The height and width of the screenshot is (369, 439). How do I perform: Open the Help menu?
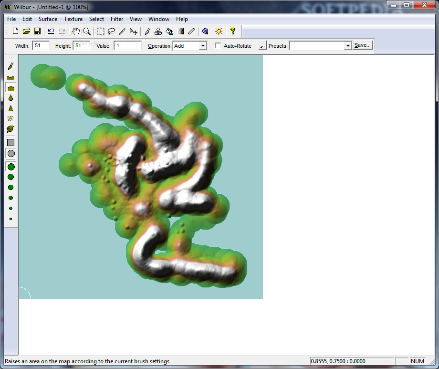(x=182, y=19)
